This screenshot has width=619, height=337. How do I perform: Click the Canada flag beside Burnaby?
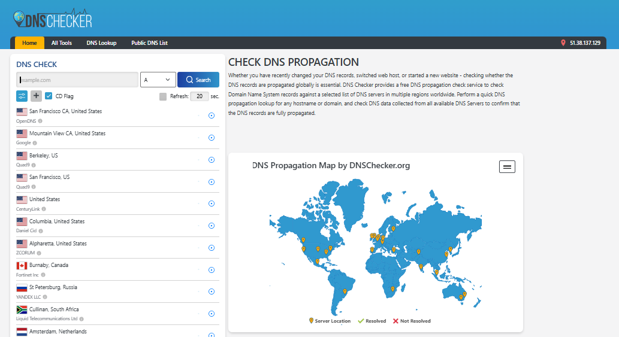[x=22, y=265]
